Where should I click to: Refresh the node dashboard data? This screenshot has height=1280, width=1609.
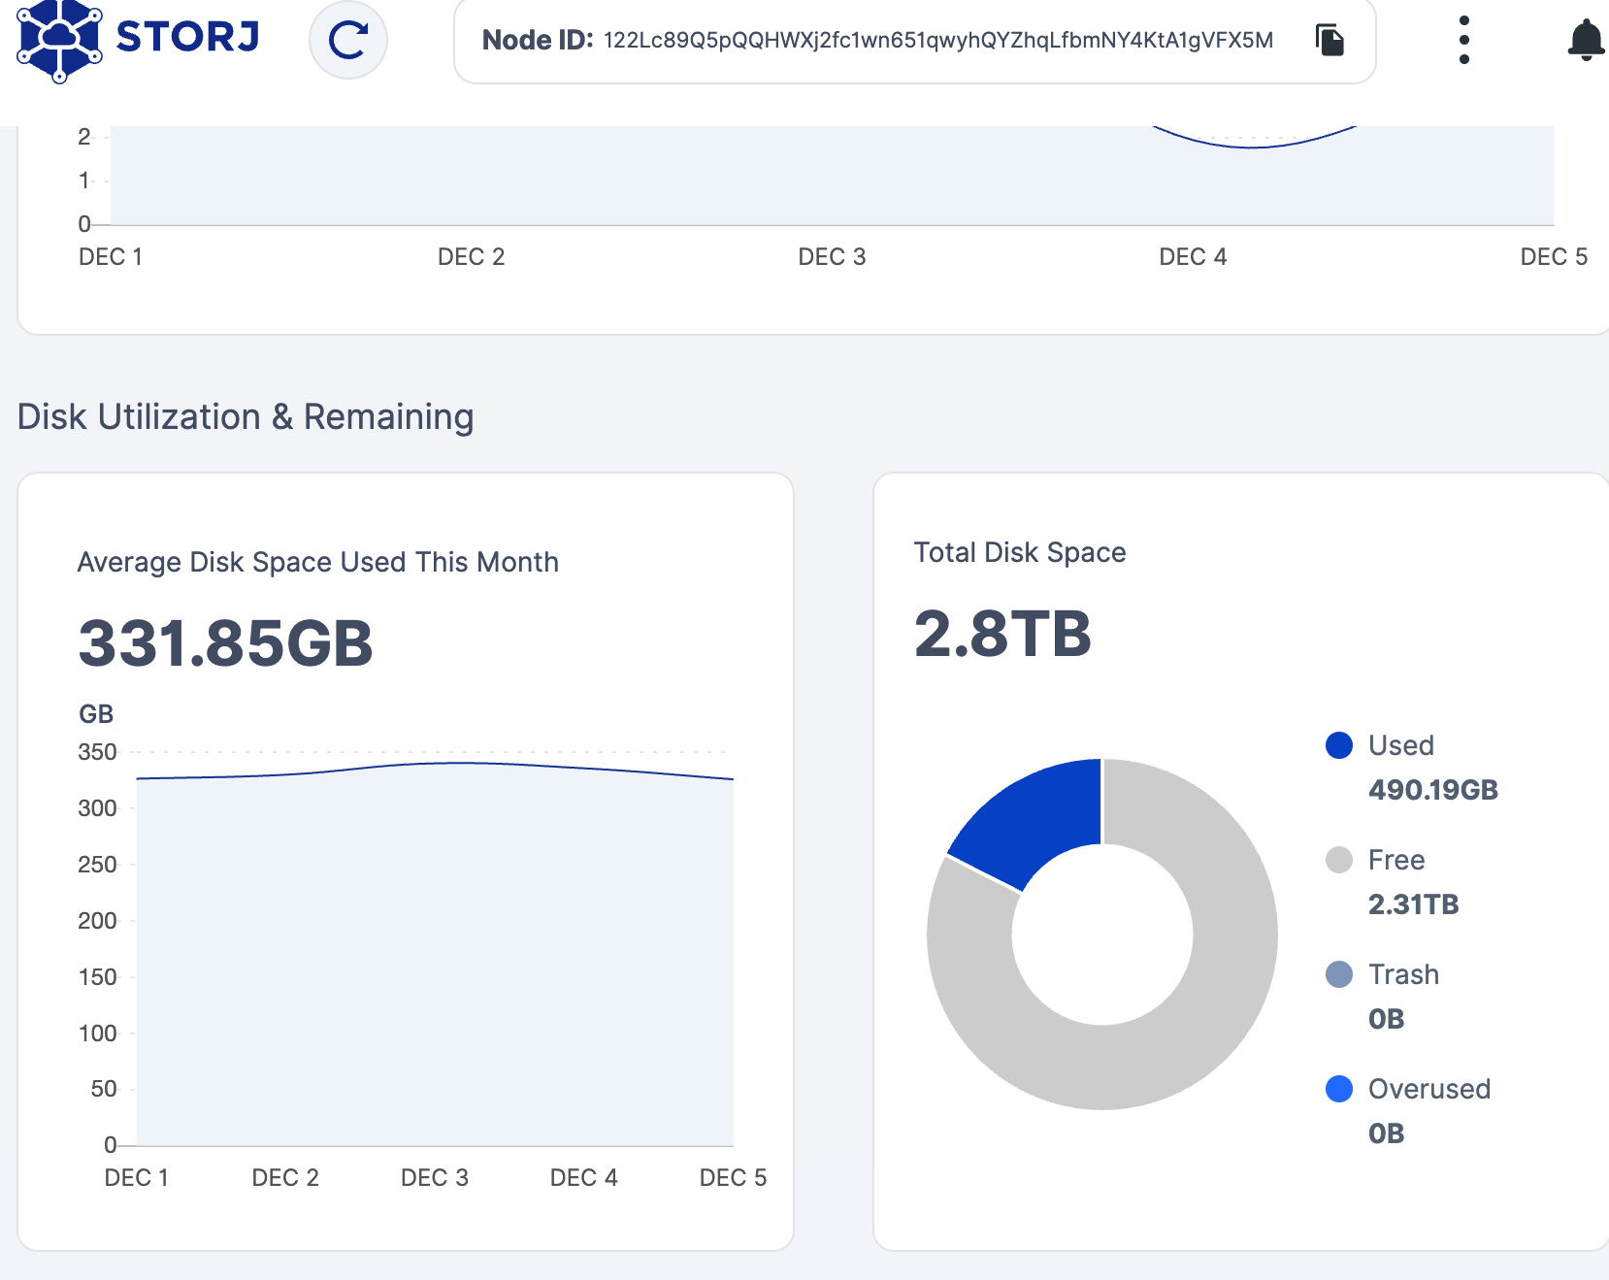pyautogui.click(x=348, y=40)
